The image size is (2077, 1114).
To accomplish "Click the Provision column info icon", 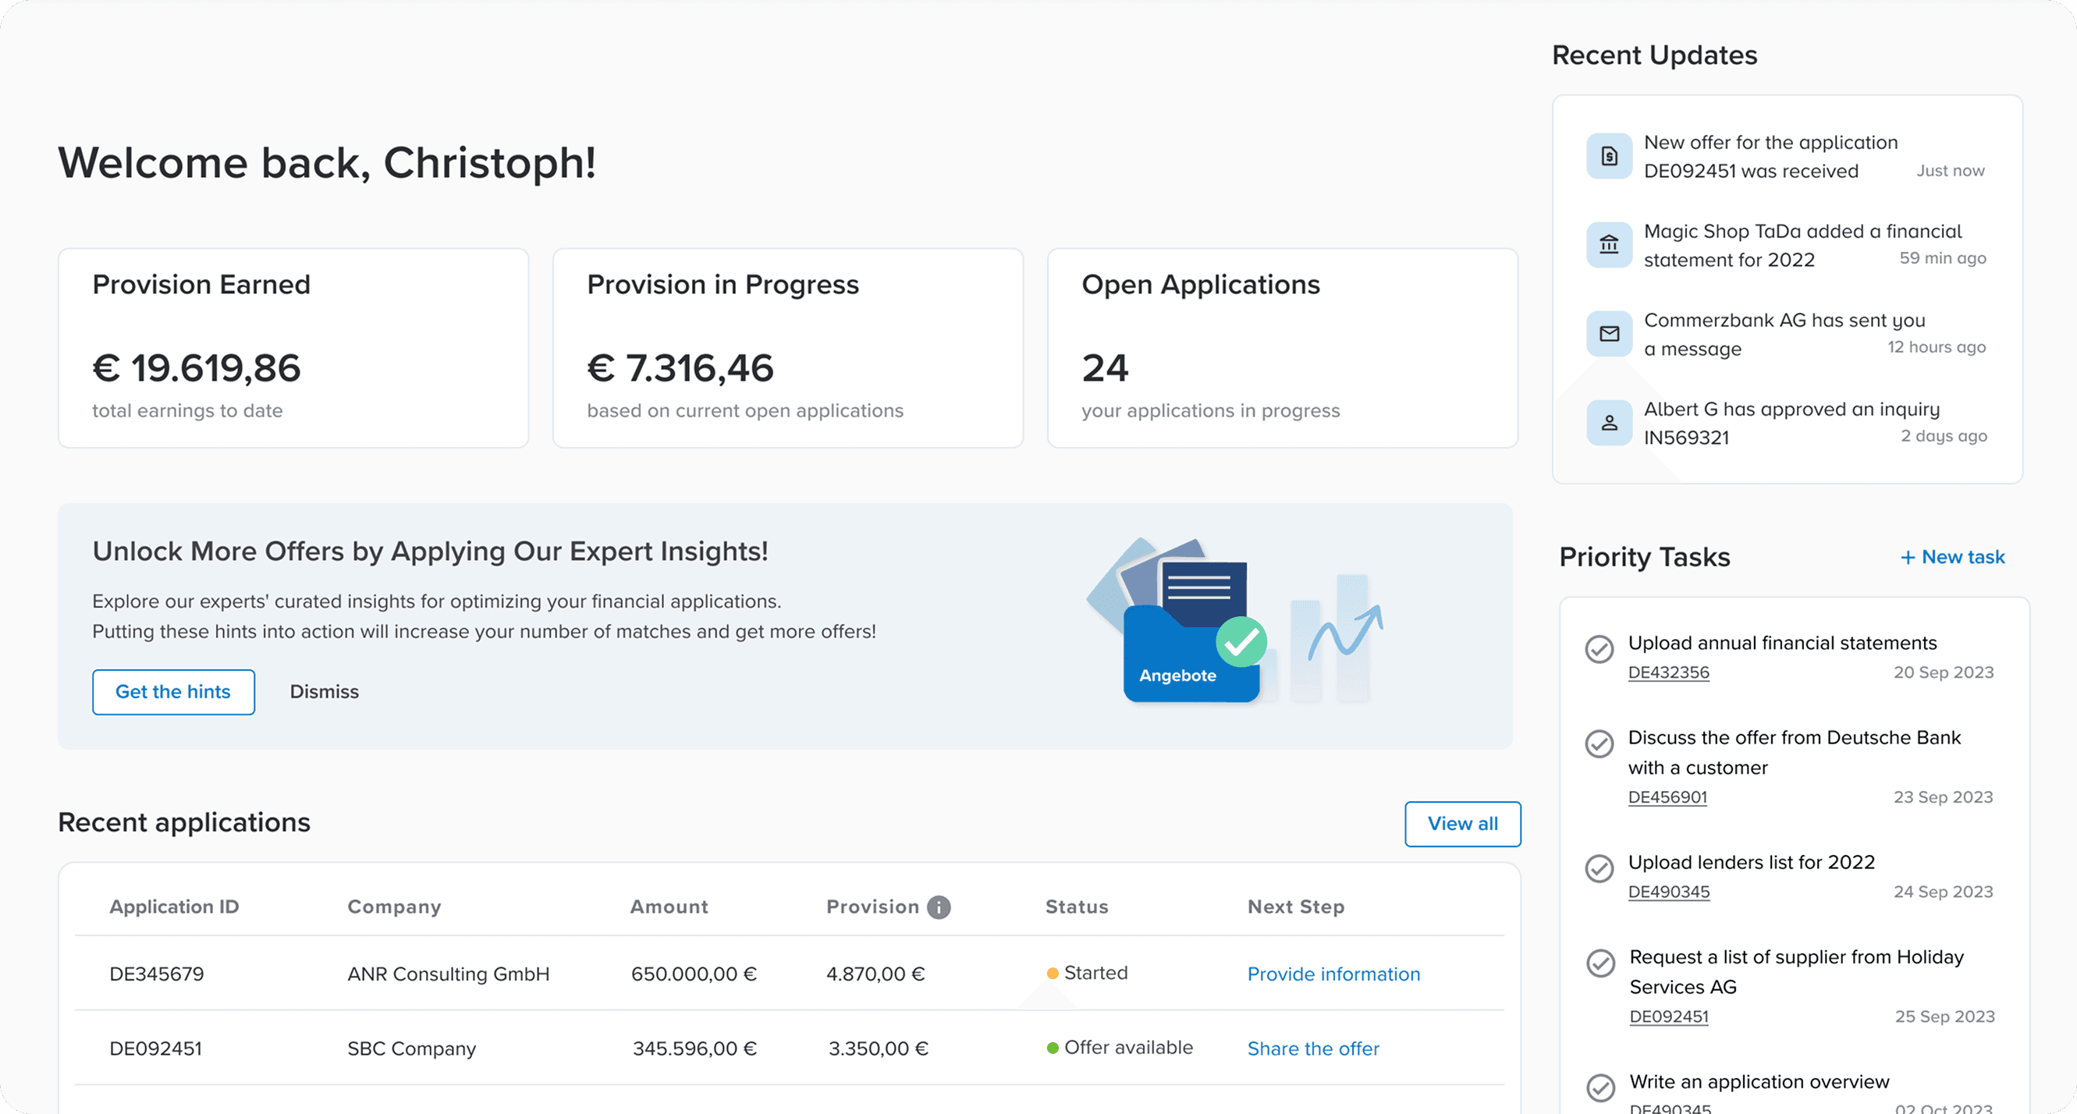I will pyautogui.click(x=939, y=906).
